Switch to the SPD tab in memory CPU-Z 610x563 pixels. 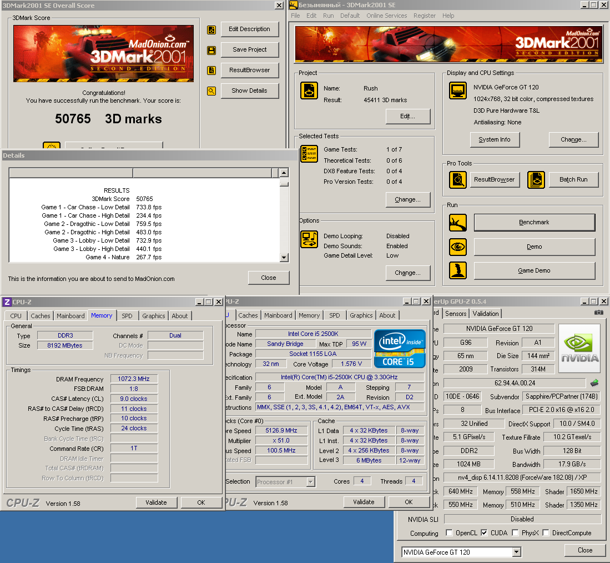[x=127, y=316]
